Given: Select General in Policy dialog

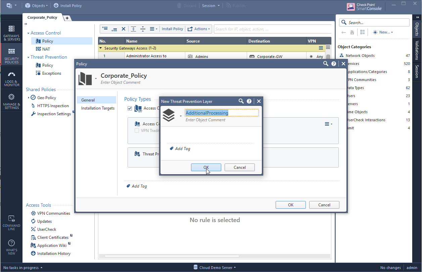Looking at the screenshot, I should tap(96, 100).
